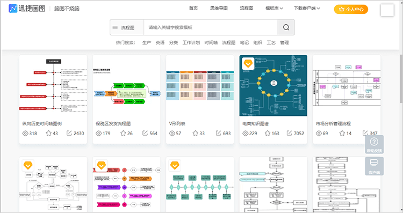Go to 首页 nav item
The width and height of the screenshot is (403, 213).
193,8
